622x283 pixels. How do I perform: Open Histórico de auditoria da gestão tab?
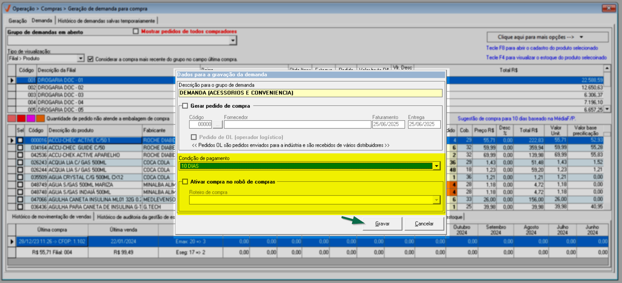click(136, 217)
